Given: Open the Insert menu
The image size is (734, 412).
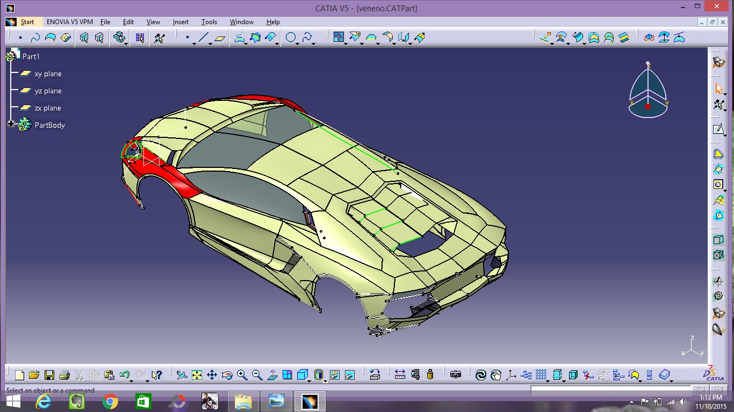Looking at the screenshot, I should (x=181, y=22).
